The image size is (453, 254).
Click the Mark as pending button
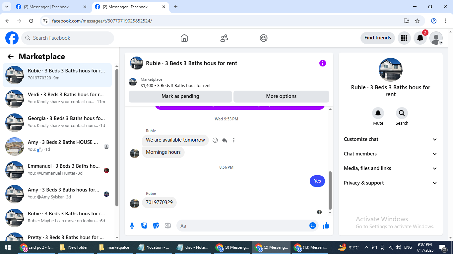coord(180,96)
